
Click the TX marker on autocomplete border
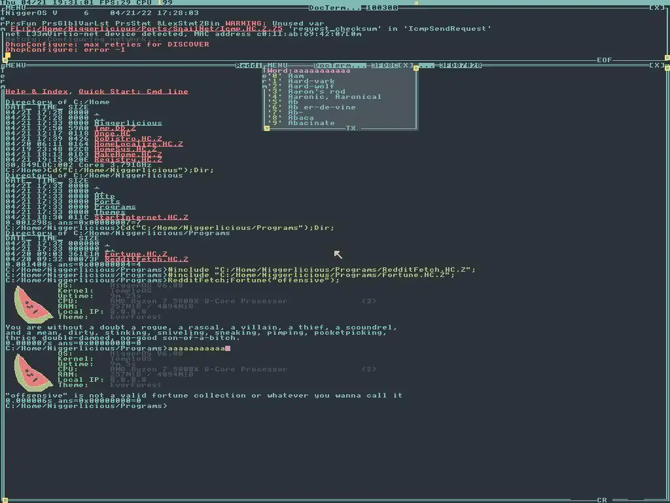tap(351, 128)
